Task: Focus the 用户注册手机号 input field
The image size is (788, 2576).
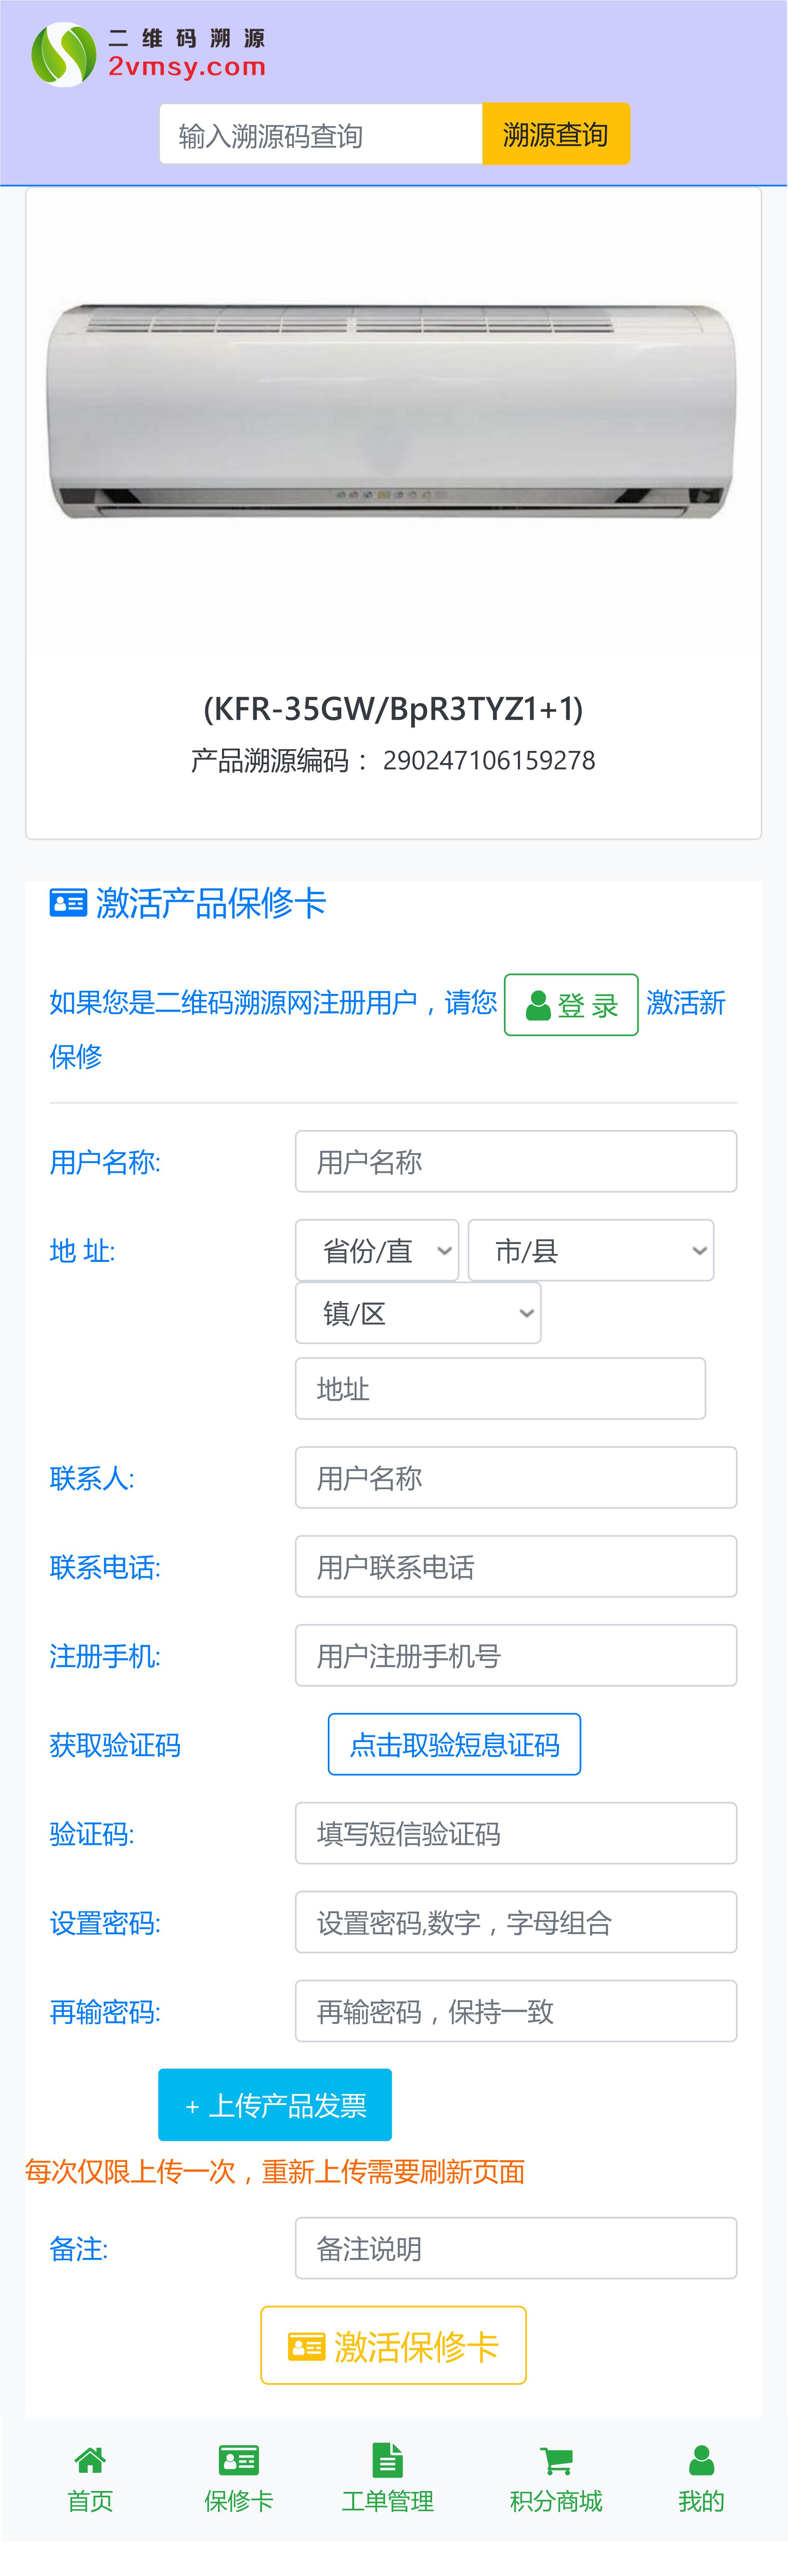Action: pos(516,1655)
